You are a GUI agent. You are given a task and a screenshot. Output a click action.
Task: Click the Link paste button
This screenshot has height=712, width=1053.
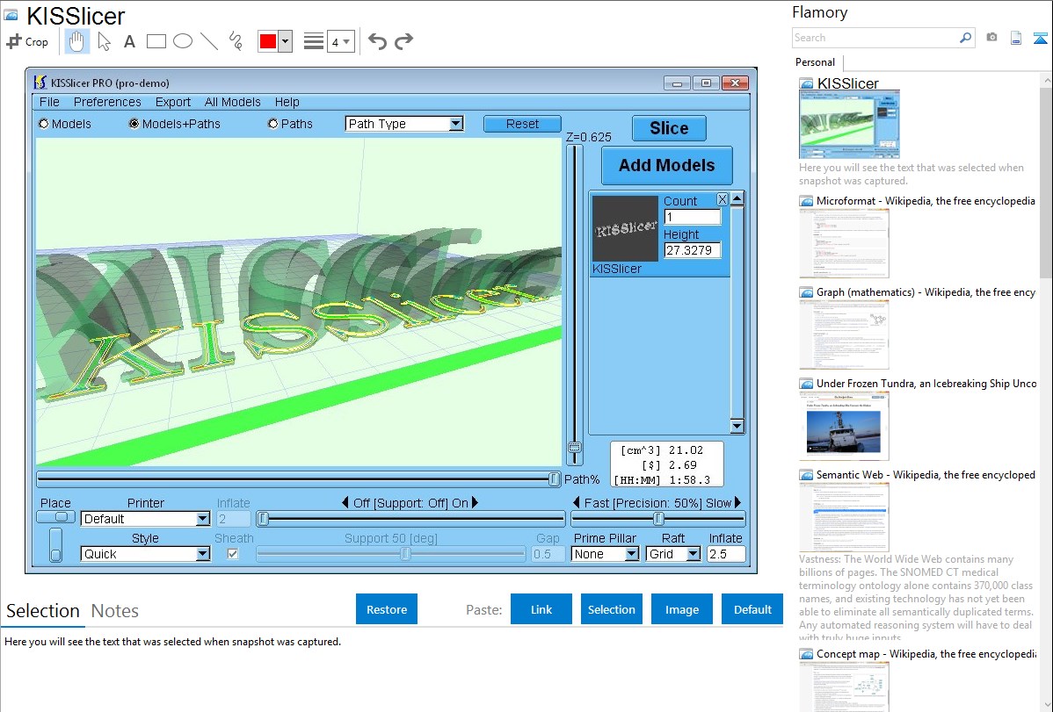point(541,609)
